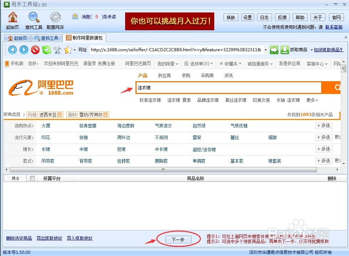Click the URL address field

tap(176, 50)
